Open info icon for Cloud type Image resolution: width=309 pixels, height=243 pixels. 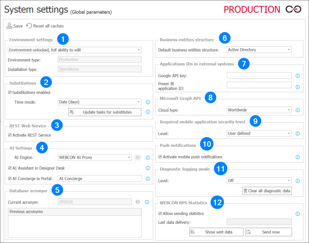pos(297,110)
